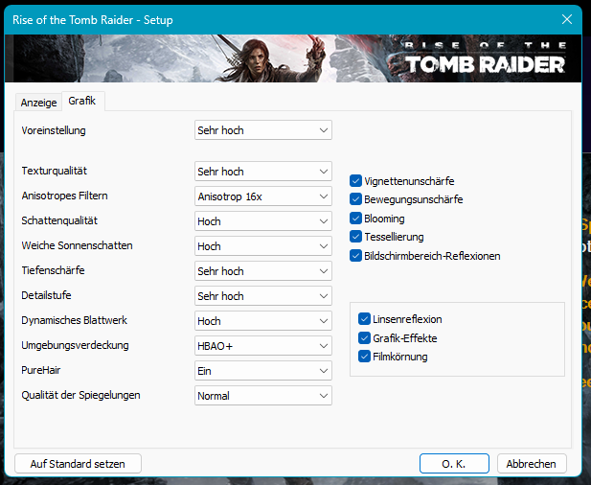This screenshot has height=485, width=591.
Task: Open the Texturqualität dropdown
Action: (x=263, y=172)
